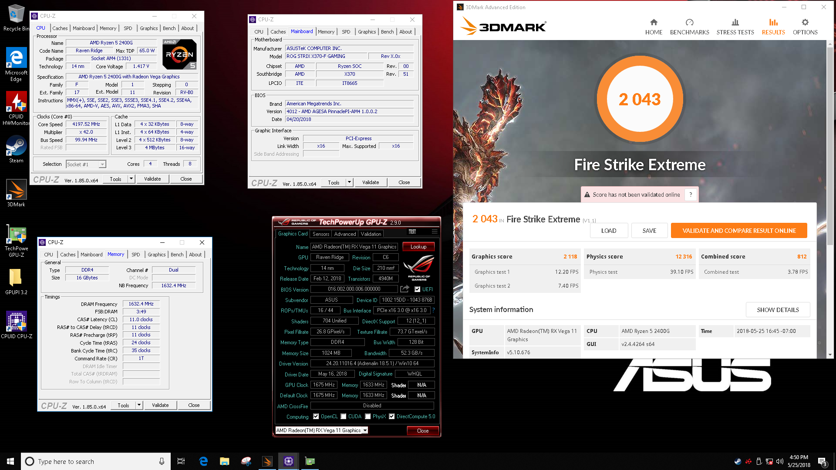Open the BENCHMARKS section in 3DMark

tap(689, 27)
